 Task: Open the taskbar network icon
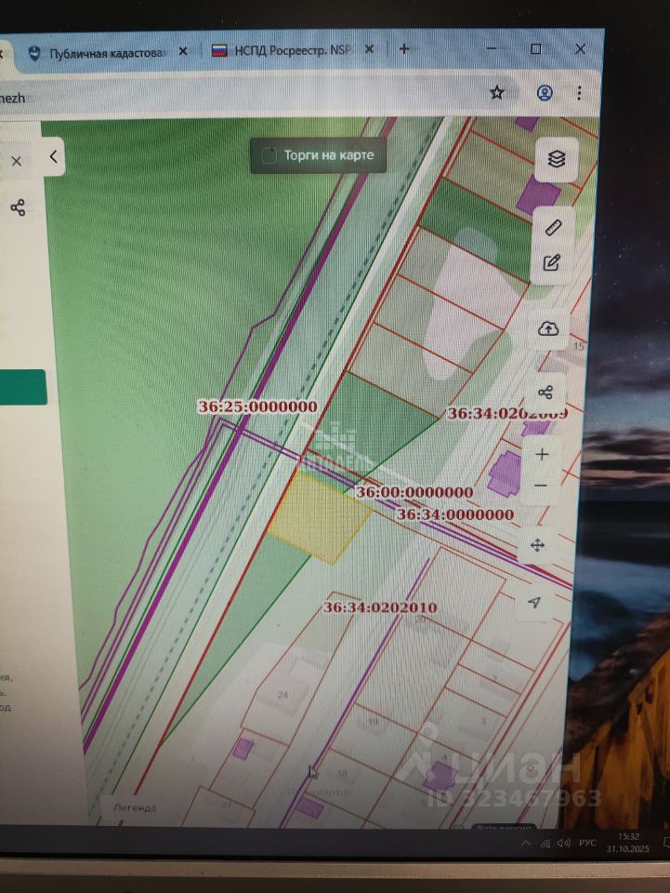pos(545,844)
